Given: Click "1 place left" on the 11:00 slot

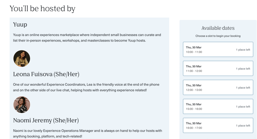Looking at the screenshot, I should click(243, 69).
